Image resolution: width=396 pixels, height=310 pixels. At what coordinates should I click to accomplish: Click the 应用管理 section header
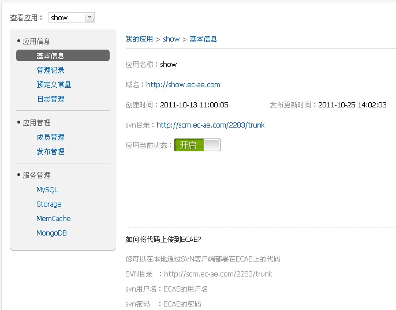[36, 123]
